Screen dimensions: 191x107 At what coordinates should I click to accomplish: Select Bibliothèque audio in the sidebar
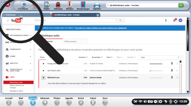tap(19, 82)
